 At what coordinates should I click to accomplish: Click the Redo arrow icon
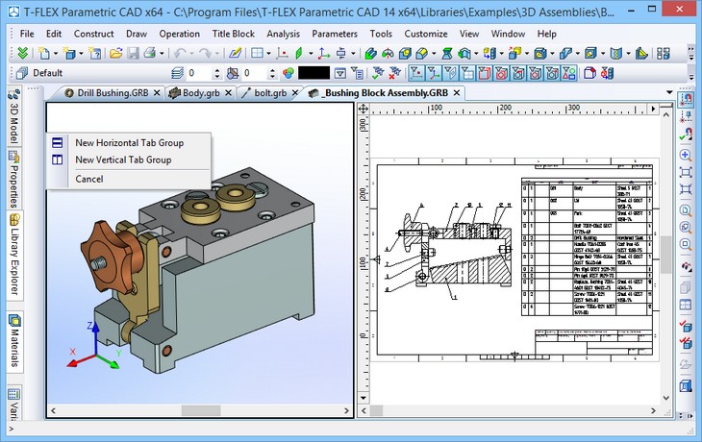205,54
